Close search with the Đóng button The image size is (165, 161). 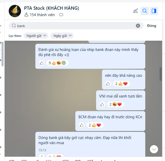(152, 26)
